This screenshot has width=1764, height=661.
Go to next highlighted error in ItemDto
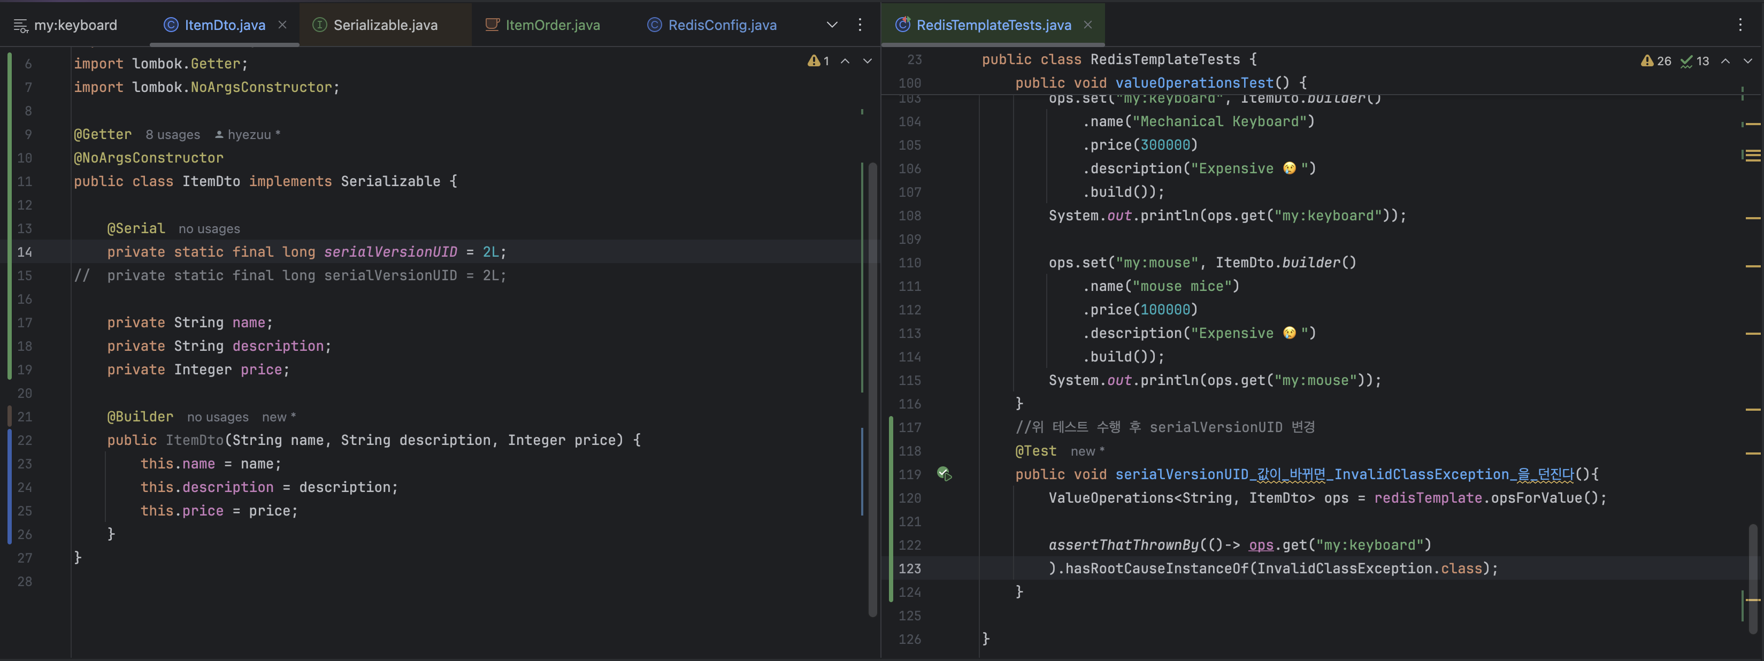coord(867,61)
